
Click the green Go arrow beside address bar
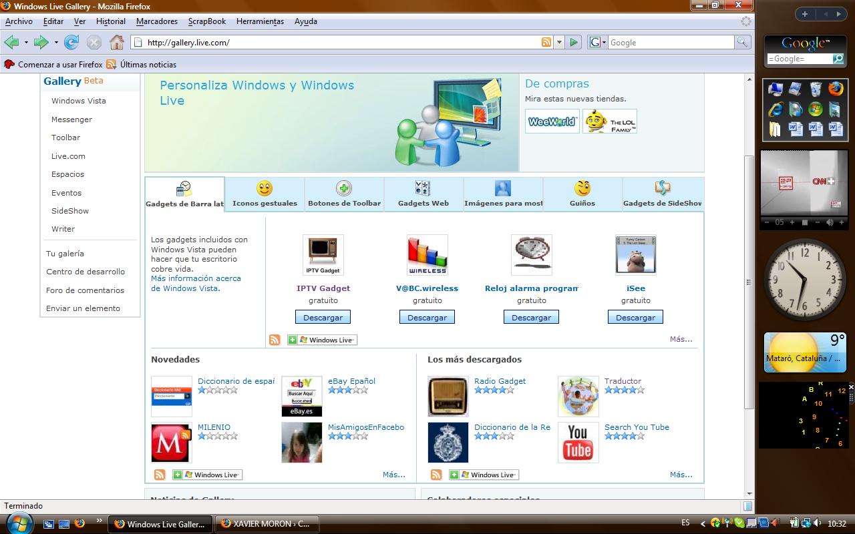[x=573, y=42]
